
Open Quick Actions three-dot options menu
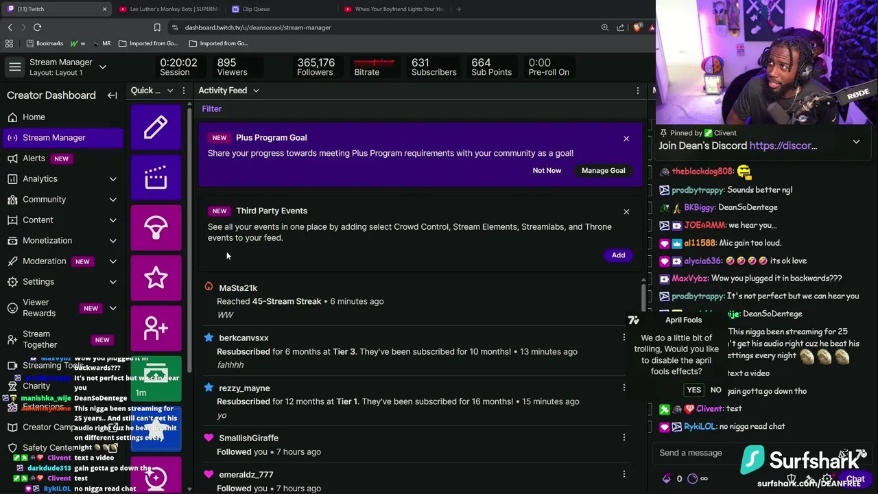click(183, 91)
